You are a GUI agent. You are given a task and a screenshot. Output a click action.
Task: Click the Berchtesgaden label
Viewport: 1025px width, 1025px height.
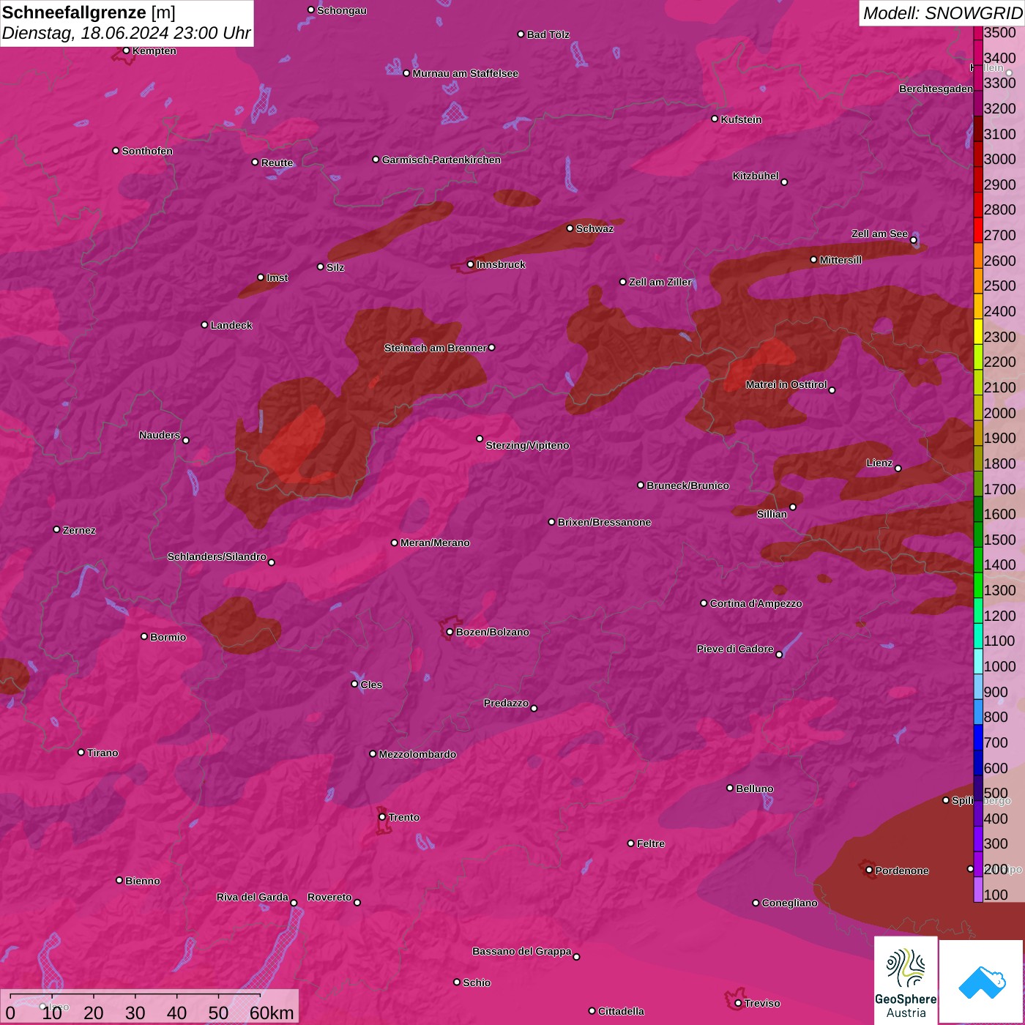pos(936,89)
